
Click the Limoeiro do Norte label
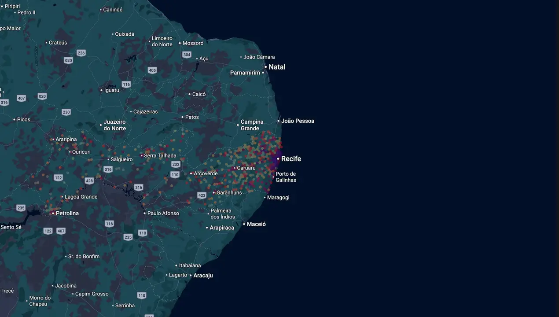162,41
